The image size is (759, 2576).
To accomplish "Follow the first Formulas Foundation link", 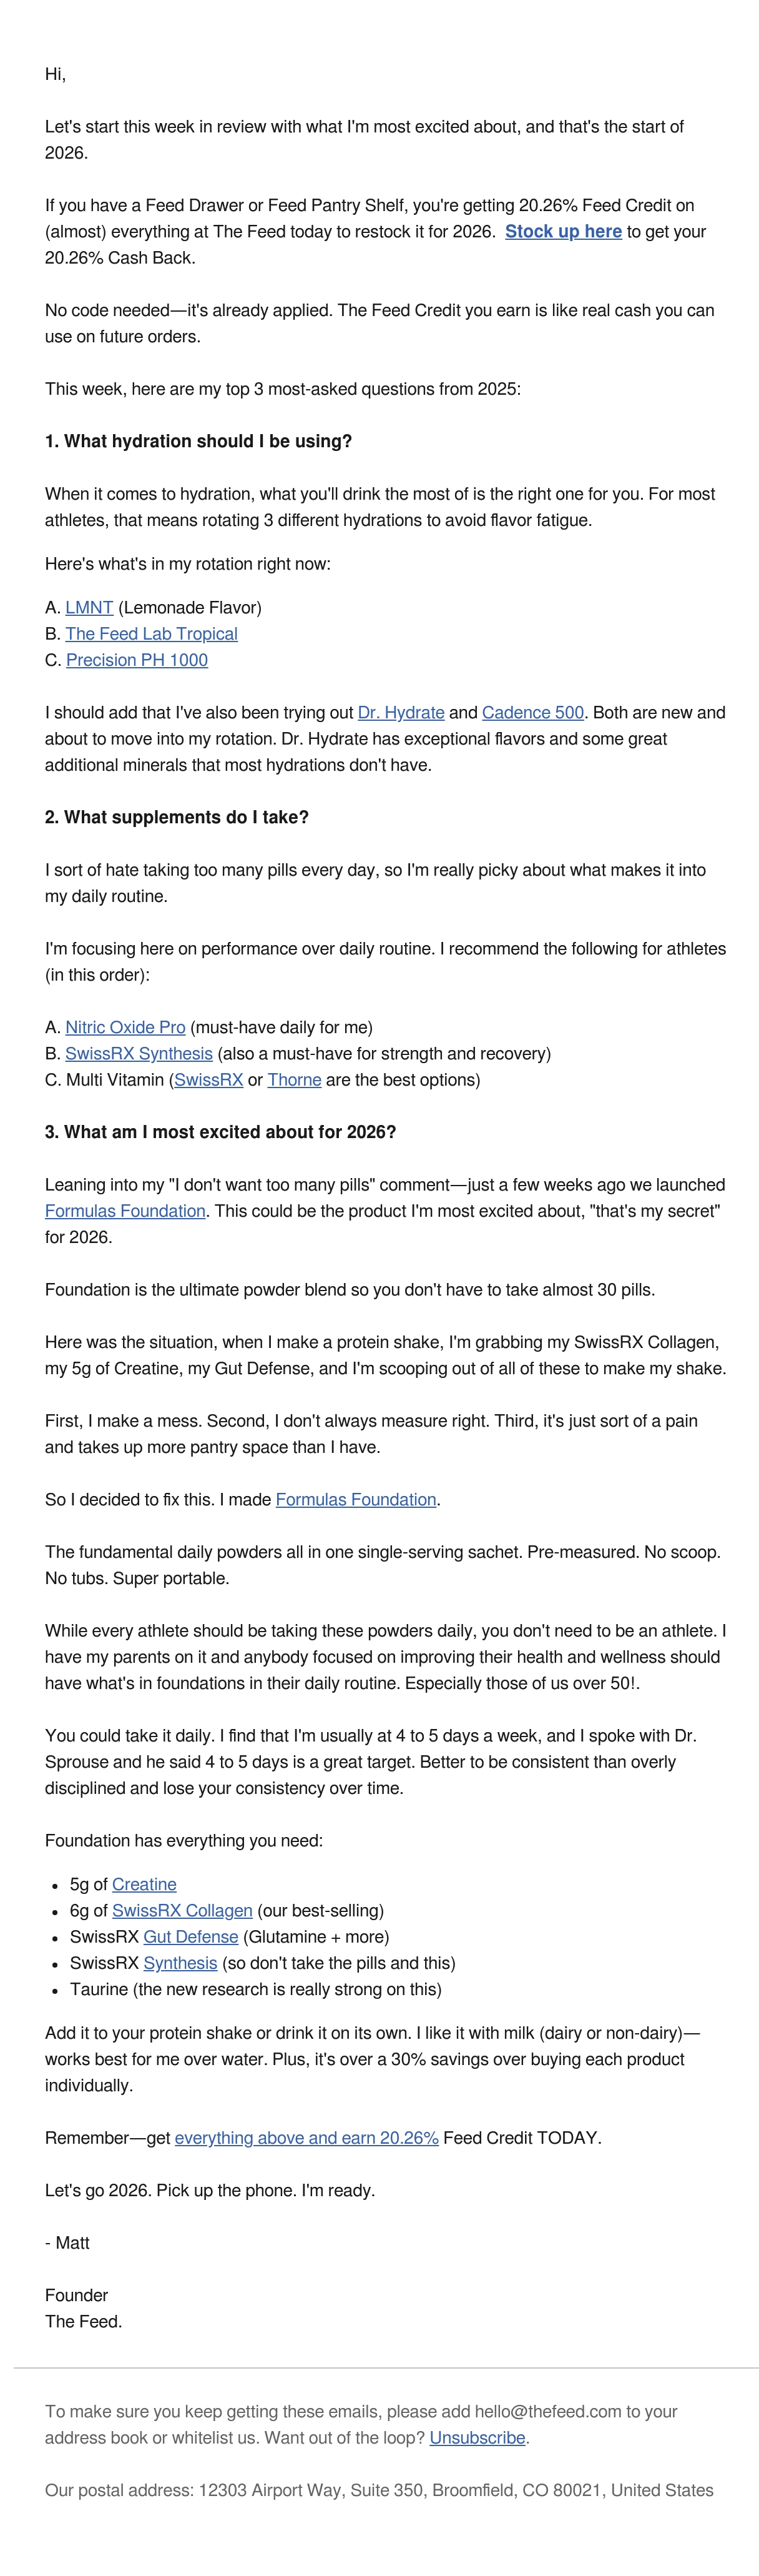I will point(125,1210).
